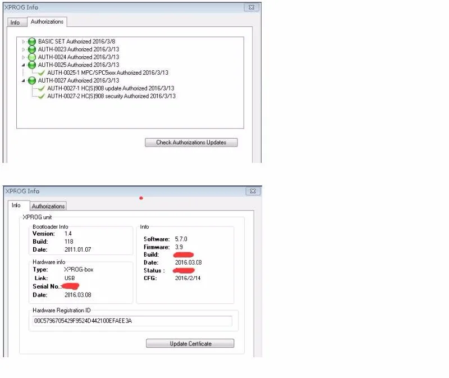Screen dimensions: 449x378
Task: Select AUTH-0027-1 HC(S)908 update row
Action: click(111, 88)
